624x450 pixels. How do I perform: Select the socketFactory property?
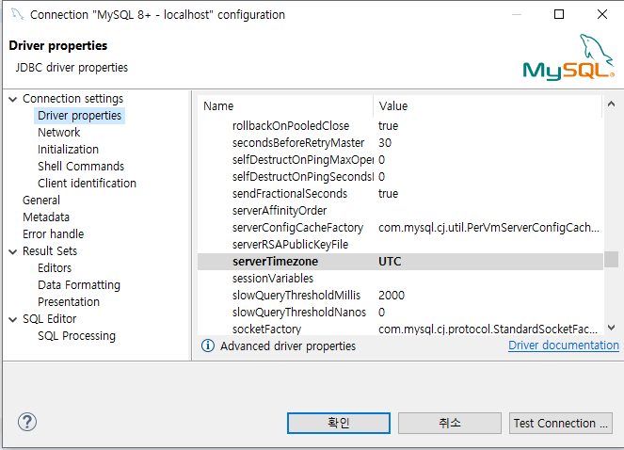tap(266, 329)
